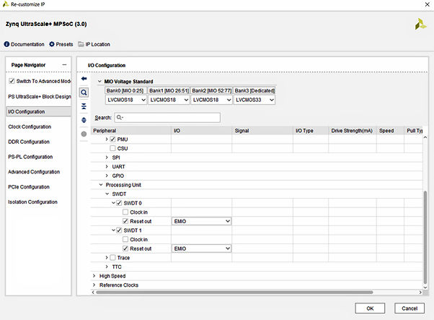Minimize the Page Navigator panel

64,65
